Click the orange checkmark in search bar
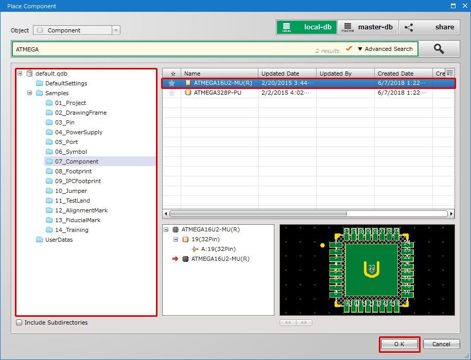Image resolution: width=471 pixels, height=360 pixels. [x=349, y=49]
